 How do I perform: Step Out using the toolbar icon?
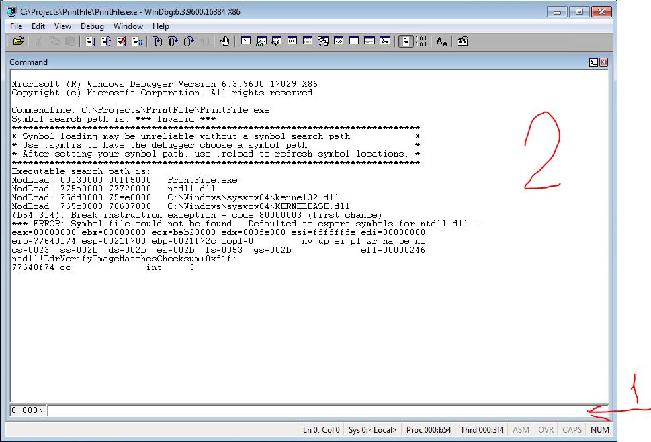click(189, 41)
